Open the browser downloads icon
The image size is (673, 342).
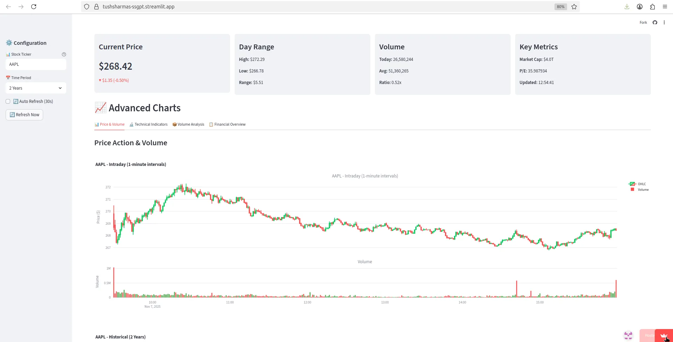(x=627, y=7)
